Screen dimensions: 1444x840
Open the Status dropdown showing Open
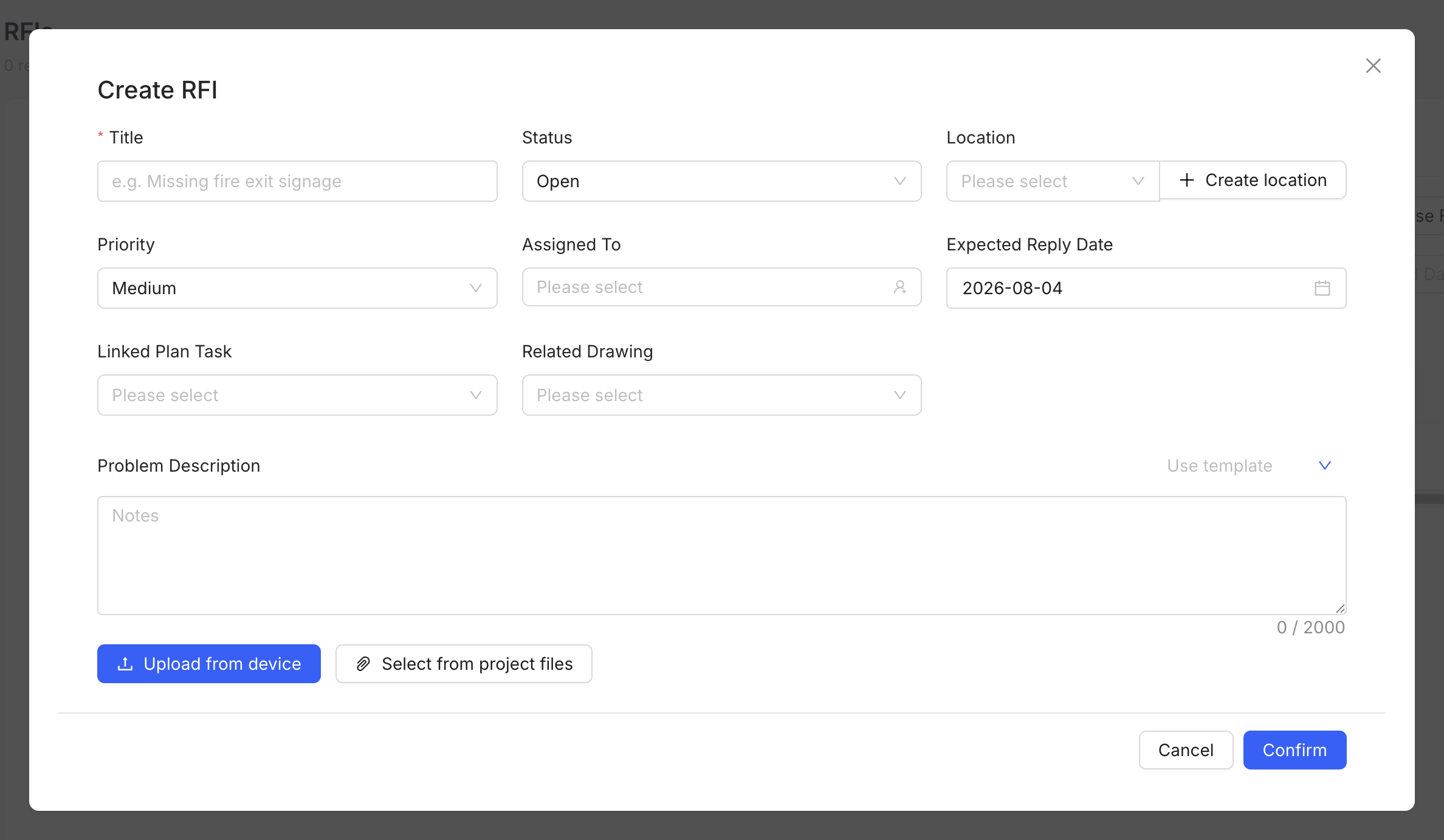(x=721, y=181)
